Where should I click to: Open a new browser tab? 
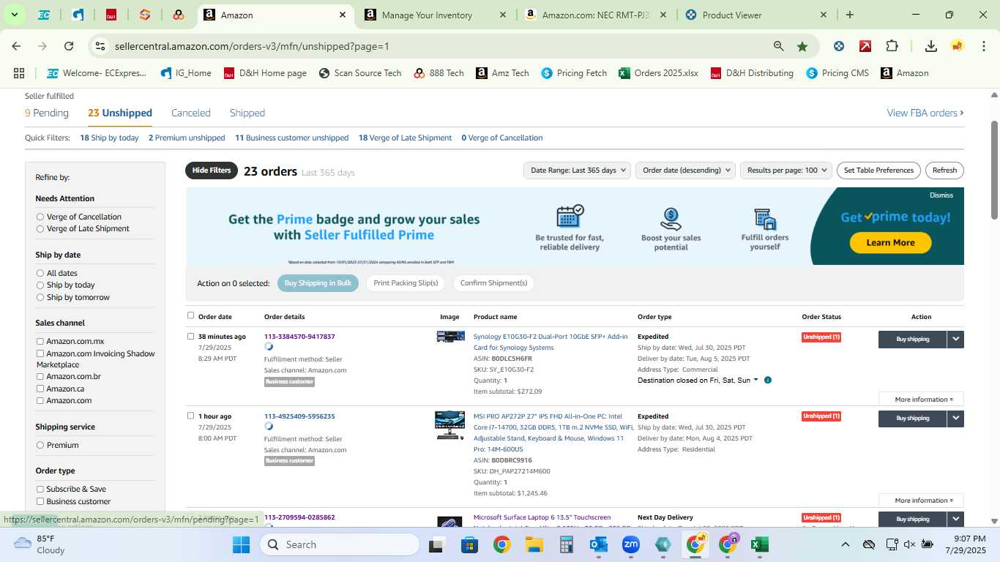(x=849, y=15)
